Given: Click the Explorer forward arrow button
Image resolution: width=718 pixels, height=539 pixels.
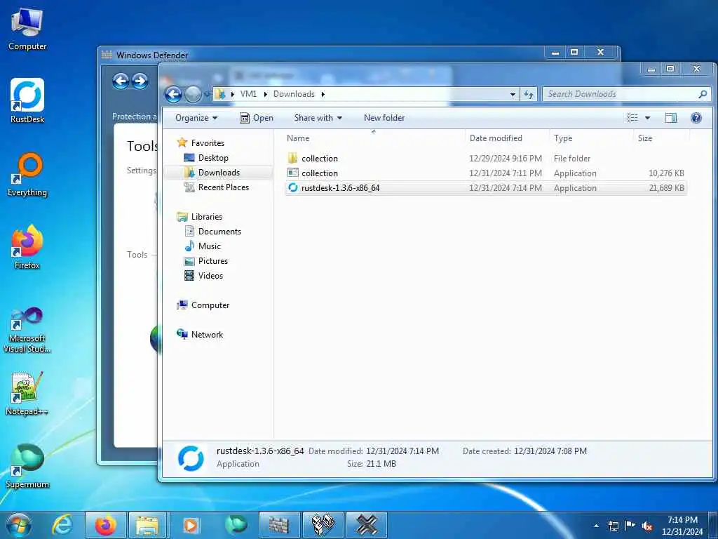Looking at the screenshot, I should click(x=193, y=95).
